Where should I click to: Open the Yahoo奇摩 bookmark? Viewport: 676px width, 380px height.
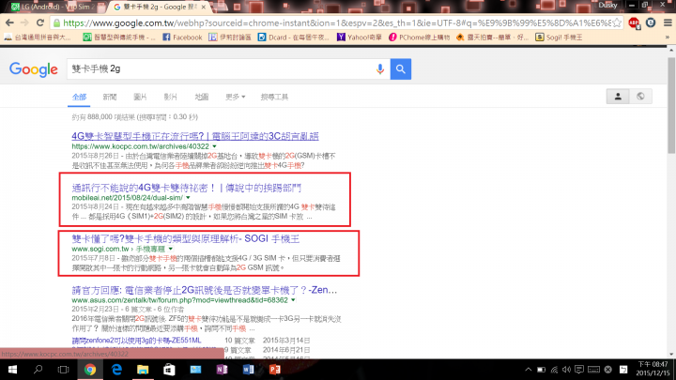click(359, 38)
